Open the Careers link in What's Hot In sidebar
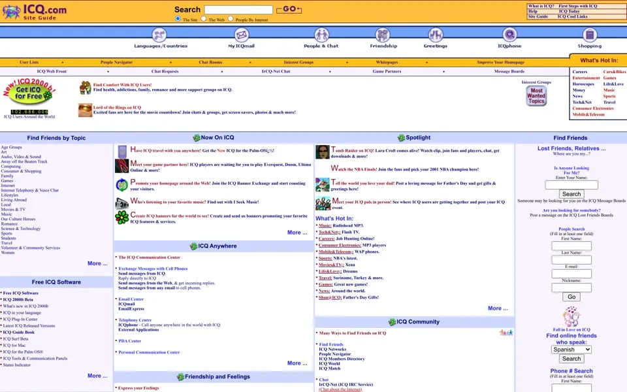 580,72
